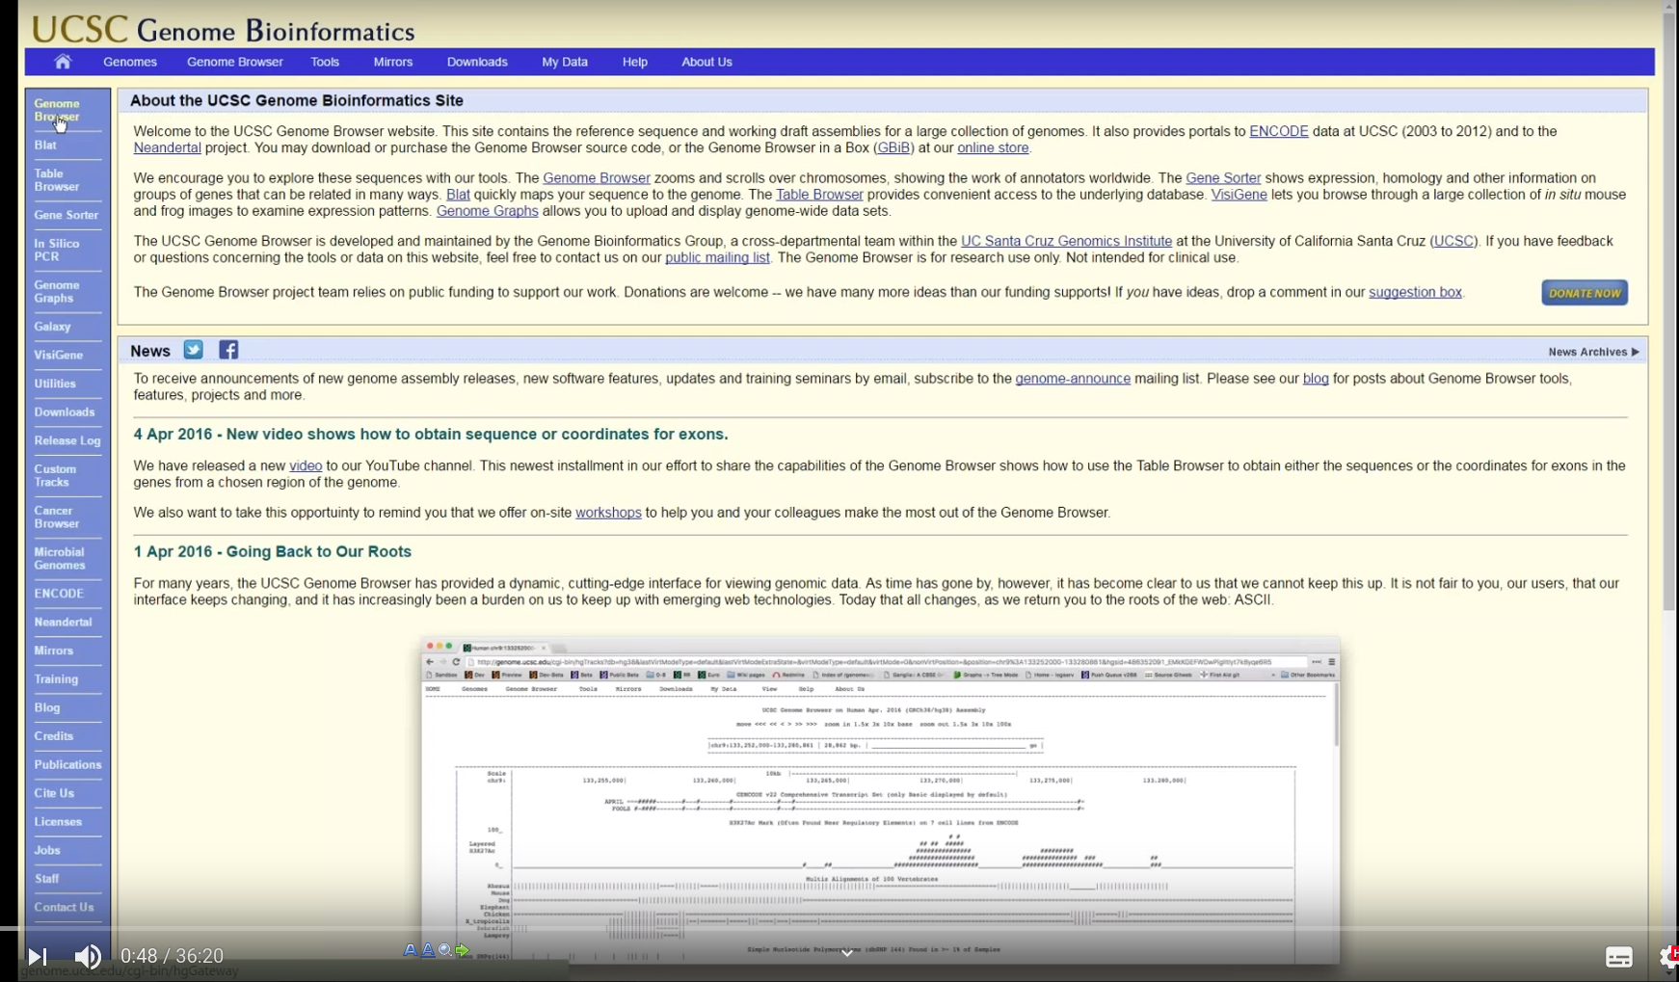The height and width of the screenshot is (982, 1679).
Task: Click the home icon in navigation bar
Action: tap(63, 62)
